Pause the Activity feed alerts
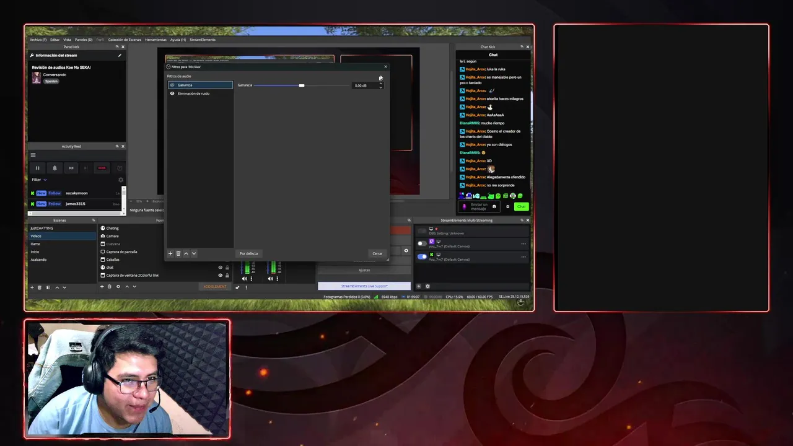 [37, 168]
